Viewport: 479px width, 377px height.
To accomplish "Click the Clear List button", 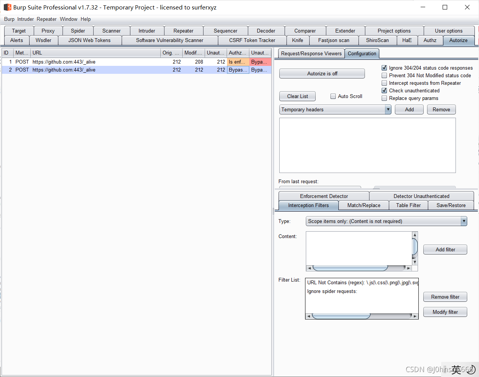I will (x=297, y=96).
